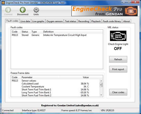Viewport: 141px width, 114px height.
Task: Open the Test status tab
Action: tap(70, 21)
